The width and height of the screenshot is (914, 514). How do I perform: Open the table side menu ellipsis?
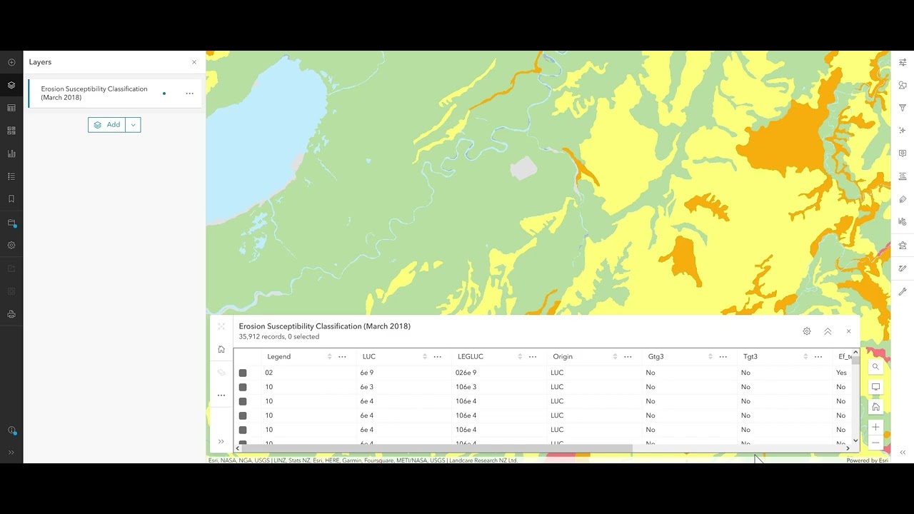221,395
